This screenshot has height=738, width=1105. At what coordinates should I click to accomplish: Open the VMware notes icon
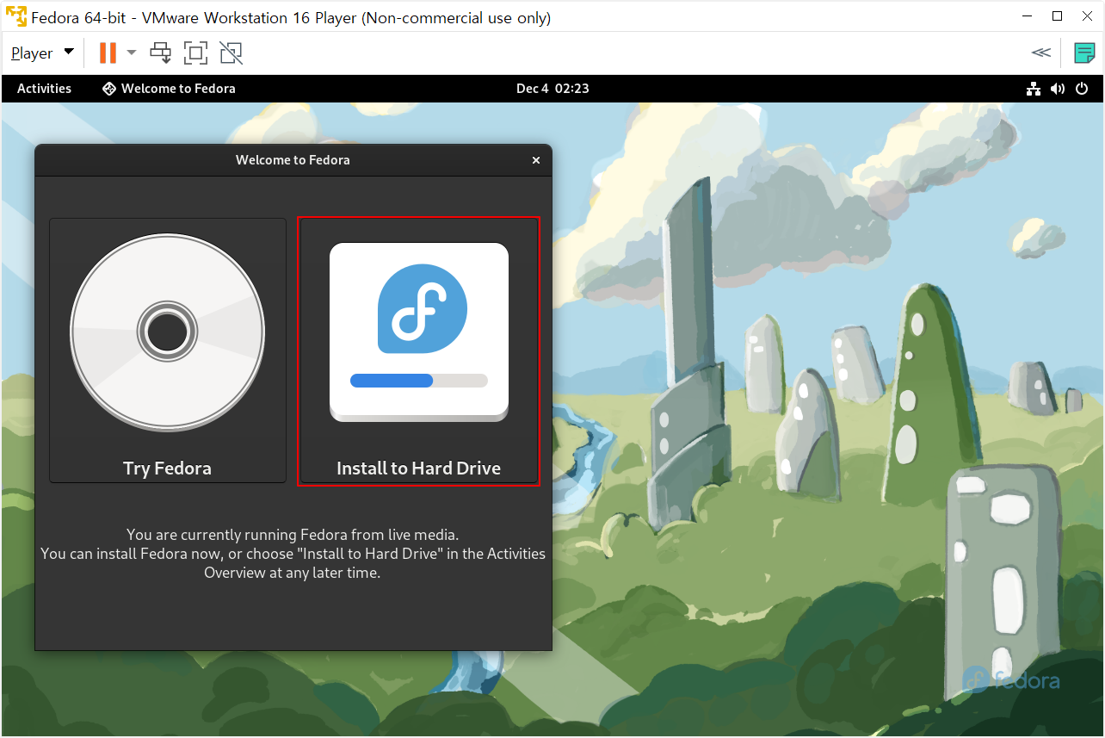point(1084,53)
